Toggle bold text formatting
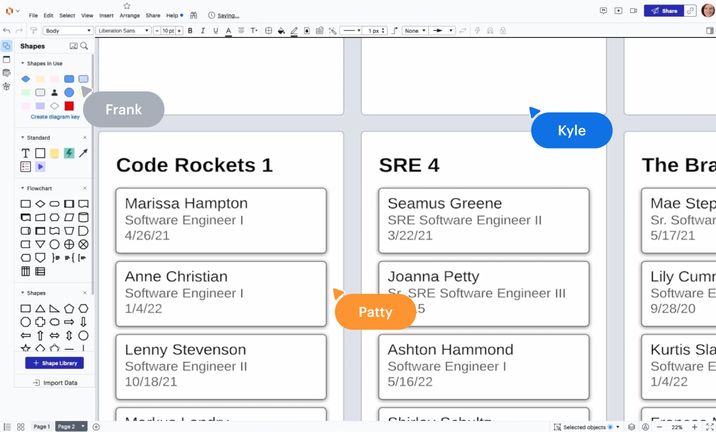 click(190, 31)
